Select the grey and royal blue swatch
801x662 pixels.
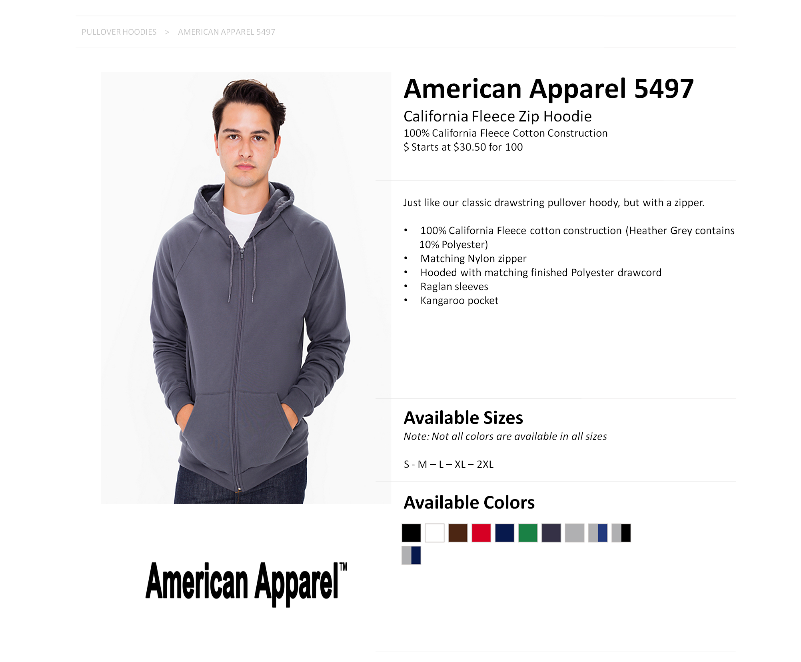598,533
